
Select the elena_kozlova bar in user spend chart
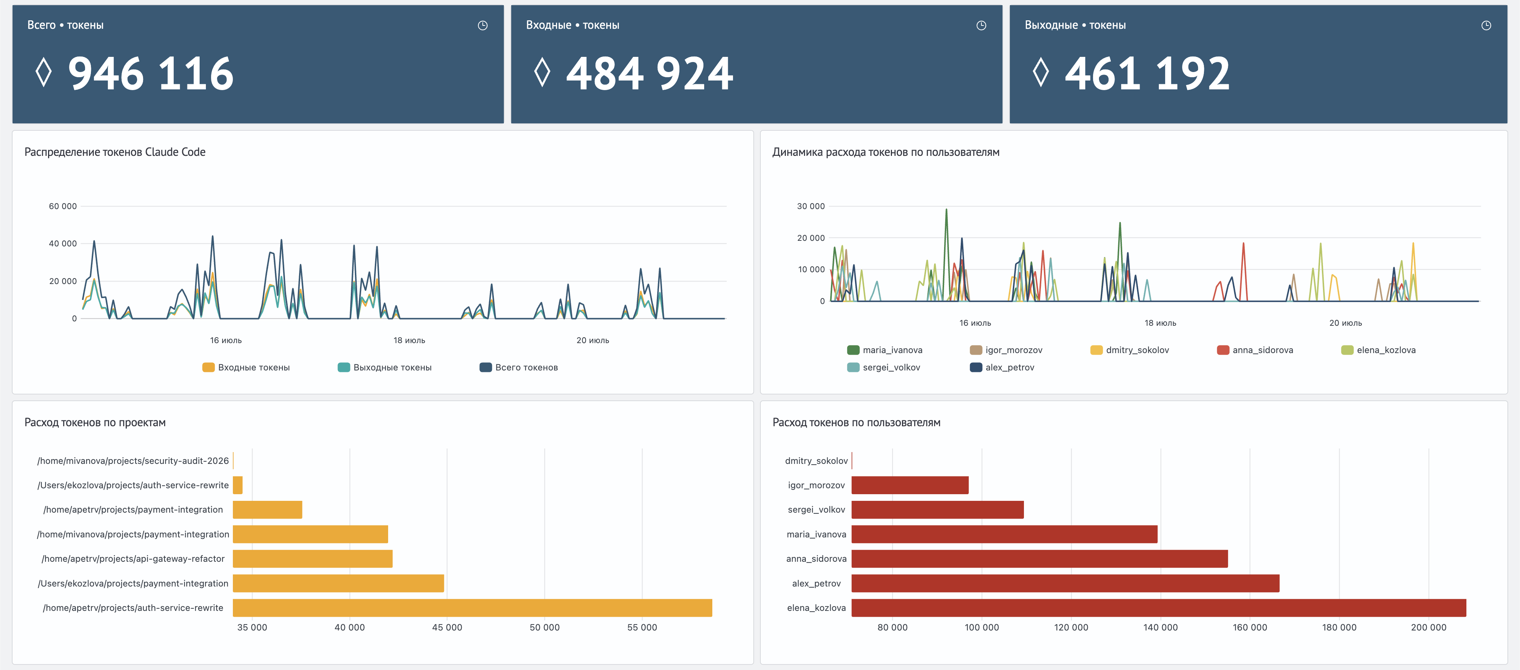[1159, 608]
